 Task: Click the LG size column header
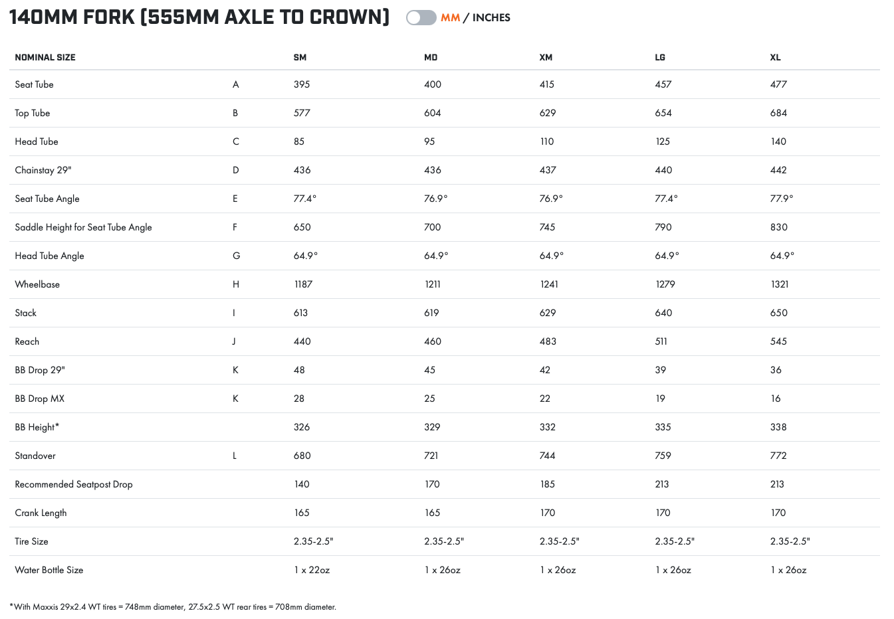[x=660, y=58]
